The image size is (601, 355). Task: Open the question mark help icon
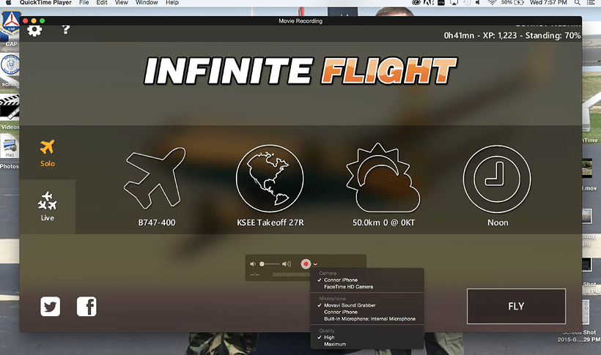coord(66,29)
